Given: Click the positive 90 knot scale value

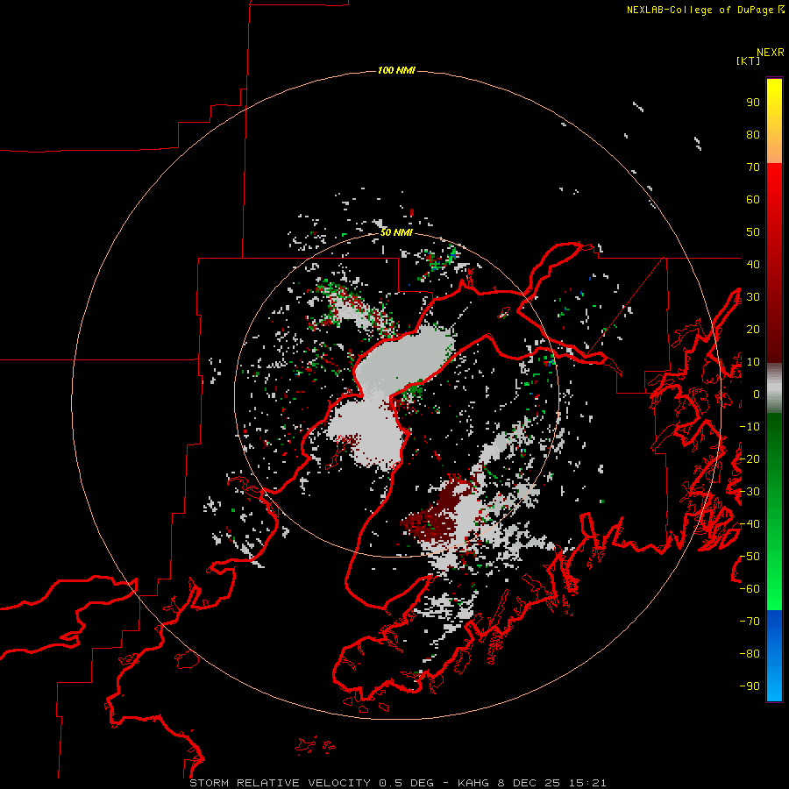Looking at the screenshot, I should [753, 103].
